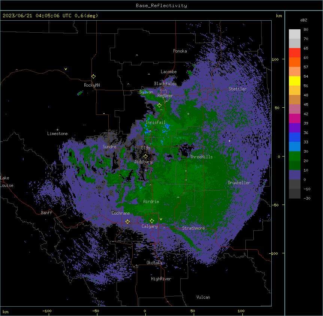Click the Blackfalds city label

pyautogui.click(x=165, y=84)
